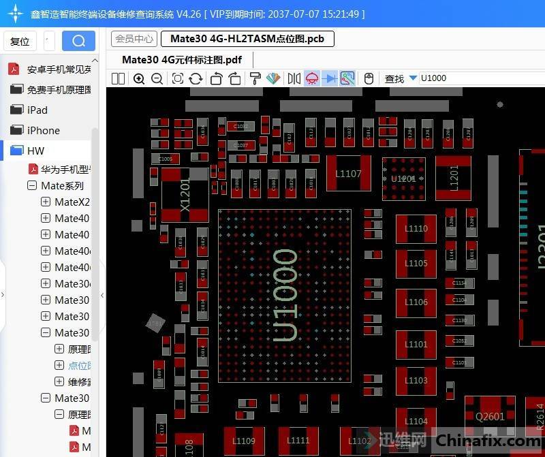This screenshot has width=545, height=457.
Task: Click the split view layout icon
Action: pyautogui.click(x=118, y=79)
